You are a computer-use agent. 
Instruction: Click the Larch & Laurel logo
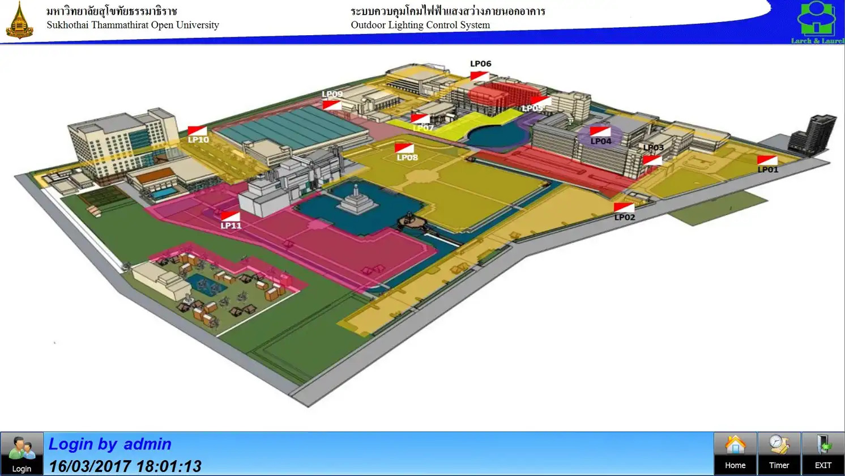point(816,23)
